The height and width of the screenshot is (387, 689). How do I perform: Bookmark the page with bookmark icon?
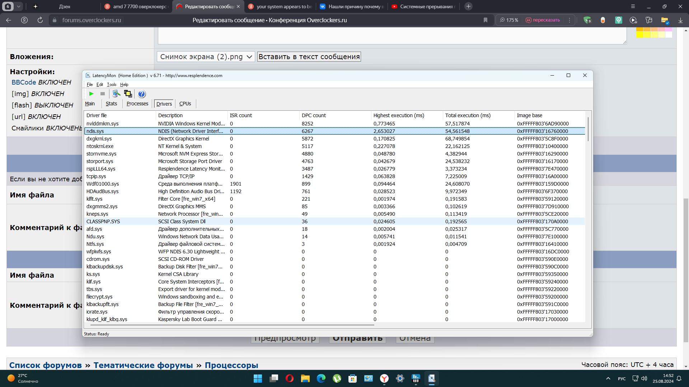coord(486,20)
